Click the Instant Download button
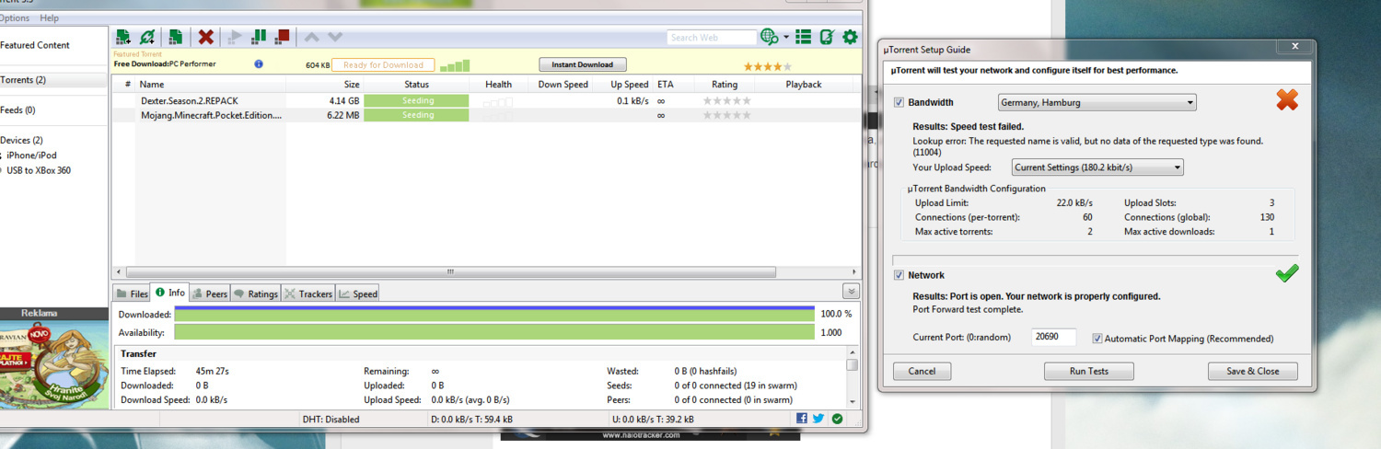Image resolution: width=1381 pixels, height=449 pixels. click(x=583, y=64)
